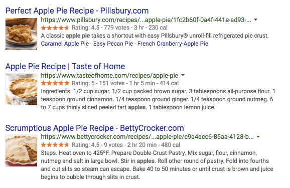The width and height of the screenshot is (290, 188).
Task: Click the five-star rating icons for Taste of Home
Action: [x=55, y=83]
